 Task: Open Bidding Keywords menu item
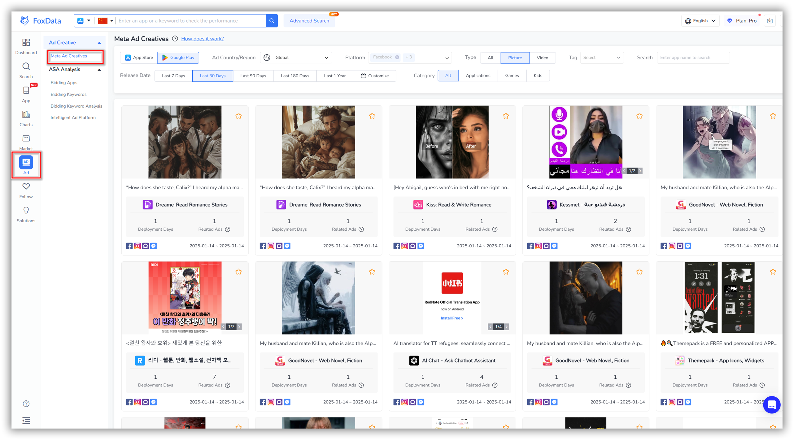(x=69, y=94)
